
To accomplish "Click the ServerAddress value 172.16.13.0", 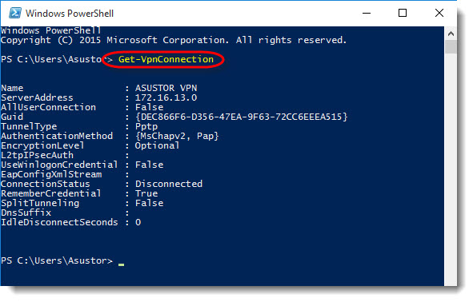I will pos(166,97).
